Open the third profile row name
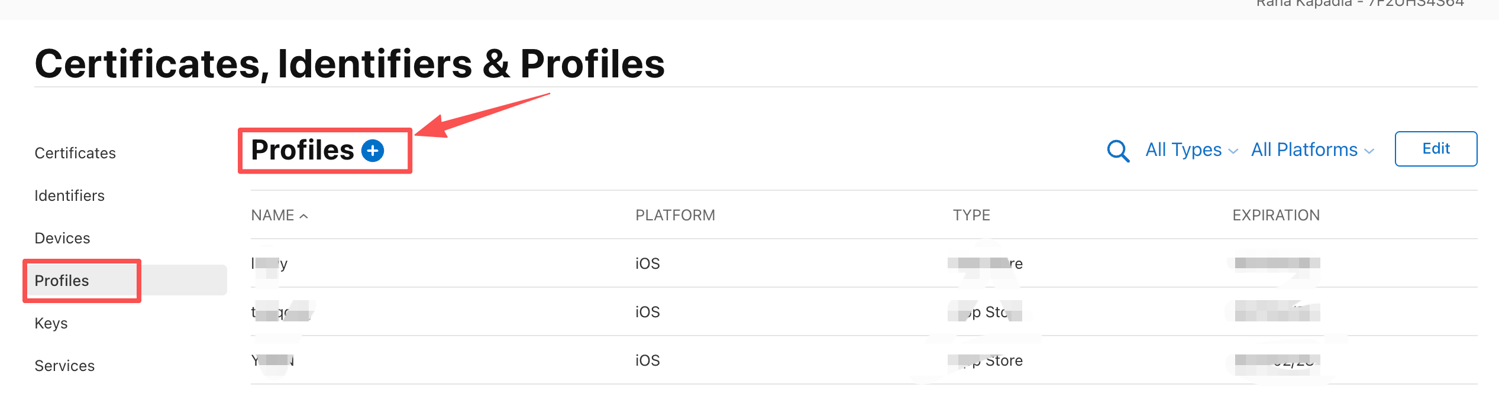Image resolution: width=1499 pixels, height=410 pixels. [x=273, y=360]
